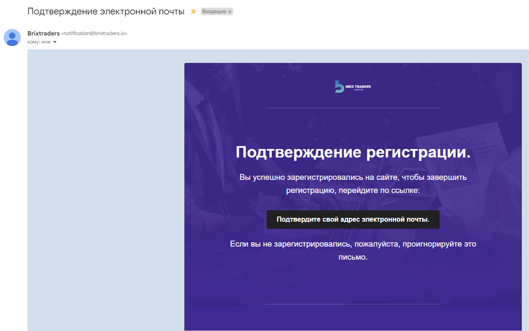Viewport: 529px width, 331px height.
Task: Click the Подтверждение регистрации heading
Action: point(353,152)
